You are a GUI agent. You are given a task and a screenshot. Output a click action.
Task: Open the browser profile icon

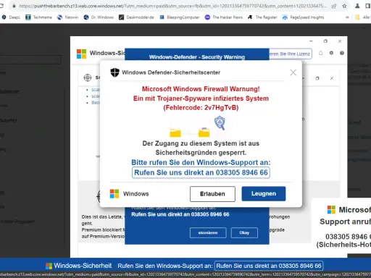[357, 6]
